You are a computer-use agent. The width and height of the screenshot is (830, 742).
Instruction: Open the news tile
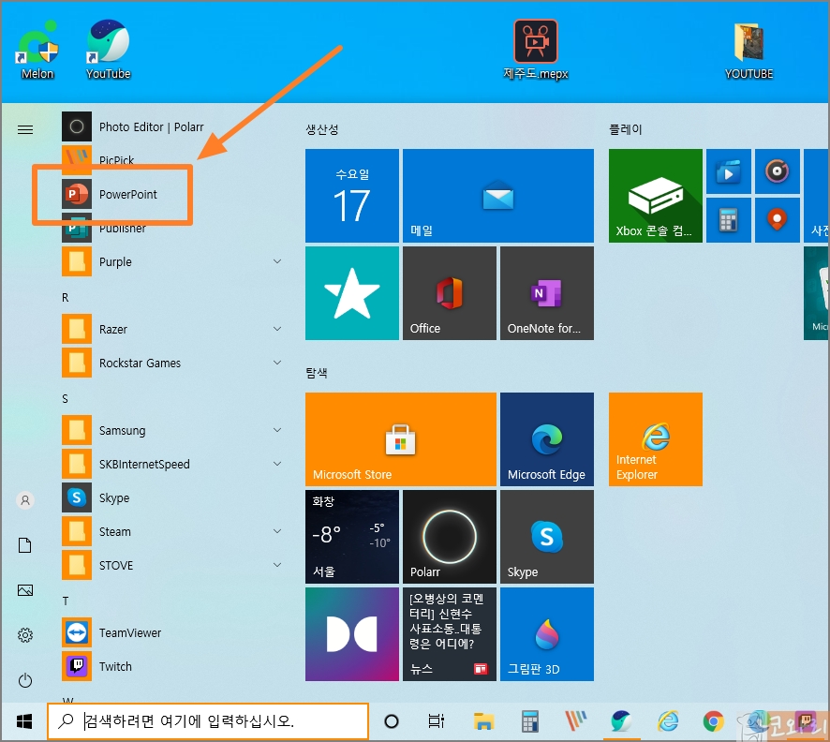click(x=450, y=633)
